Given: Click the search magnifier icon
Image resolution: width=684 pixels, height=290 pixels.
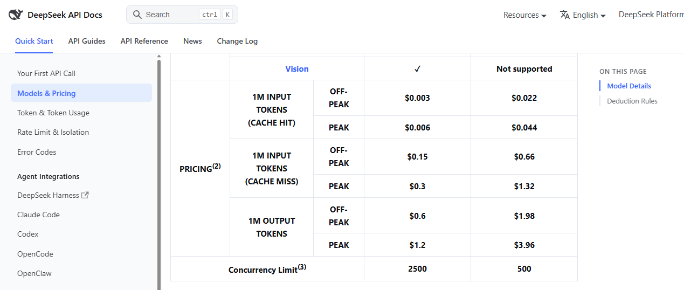Looking at the screenshot, I should pyautogui.click(x=137, y=15).
